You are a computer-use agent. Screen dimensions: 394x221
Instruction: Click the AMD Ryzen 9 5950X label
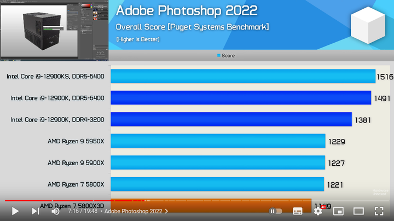click(76, 141)
